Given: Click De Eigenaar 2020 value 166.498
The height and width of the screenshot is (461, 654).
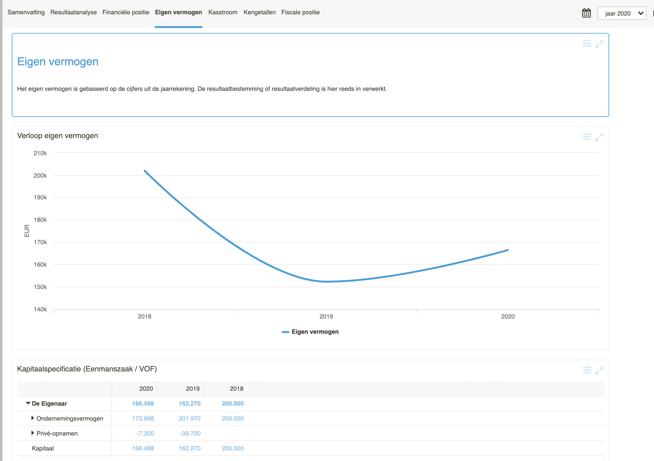Looking at the screenshot, I should click(x=143, y=404).
